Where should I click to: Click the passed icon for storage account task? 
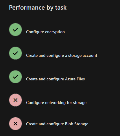[x=15, y=53]
